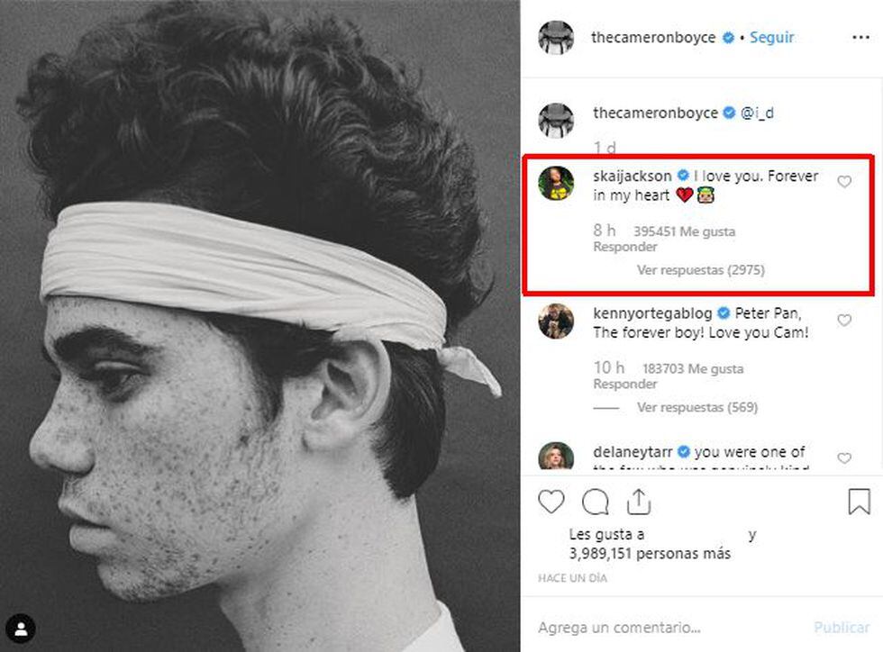Reply to kennyortegablog's comment via Responder
This screenshot has height=652, width=883.
click(x=625, y=384)
